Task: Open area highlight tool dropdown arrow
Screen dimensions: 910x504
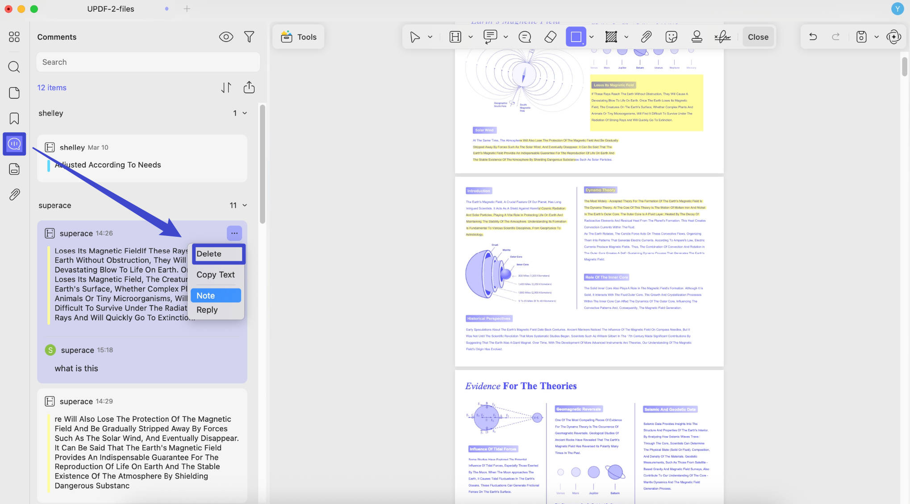Action: pyautogui.click(x=626, y=37)
